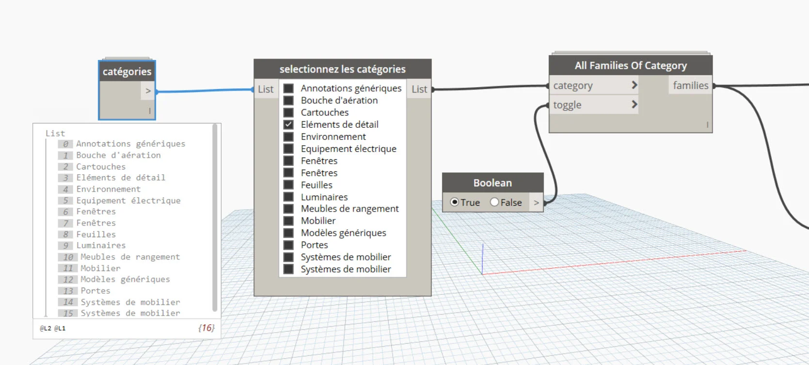Select preview row 2 Cartouches
Image resolution: width=809 pixels, height=365 pixels.
click(92, 167)
